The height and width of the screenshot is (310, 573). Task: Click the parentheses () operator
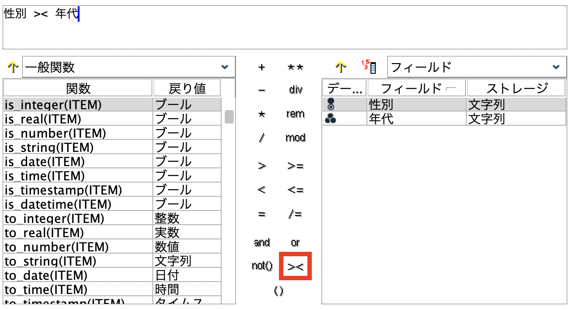coord(279,291)
